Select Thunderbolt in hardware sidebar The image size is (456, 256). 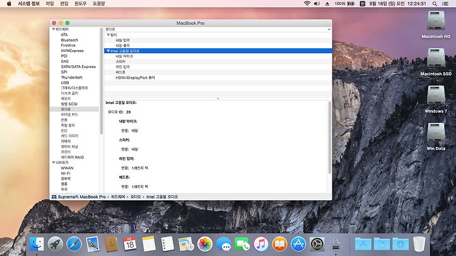tap(72, 77)
